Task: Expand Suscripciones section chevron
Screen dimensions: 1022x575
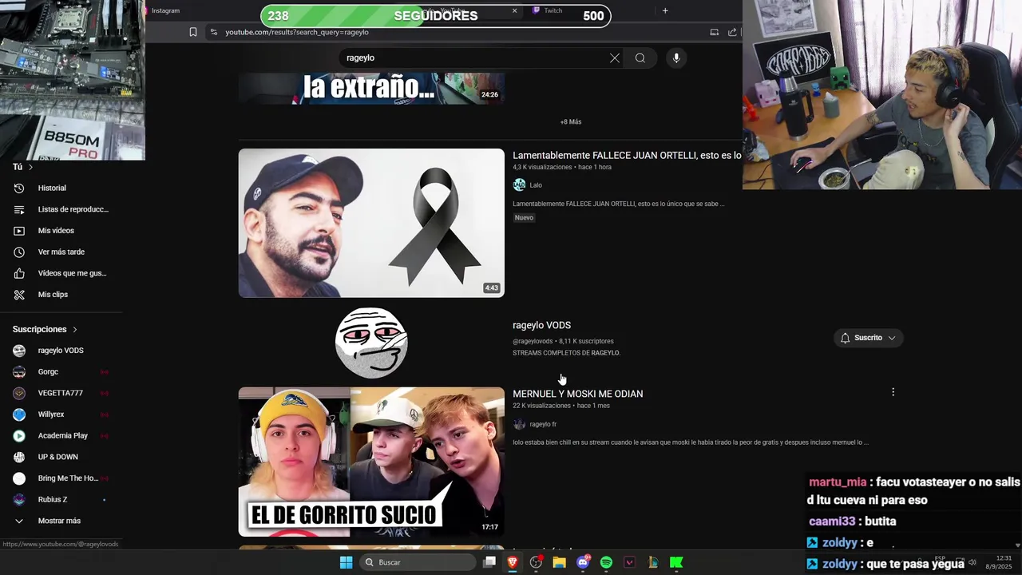Action: tap(75, 329)
